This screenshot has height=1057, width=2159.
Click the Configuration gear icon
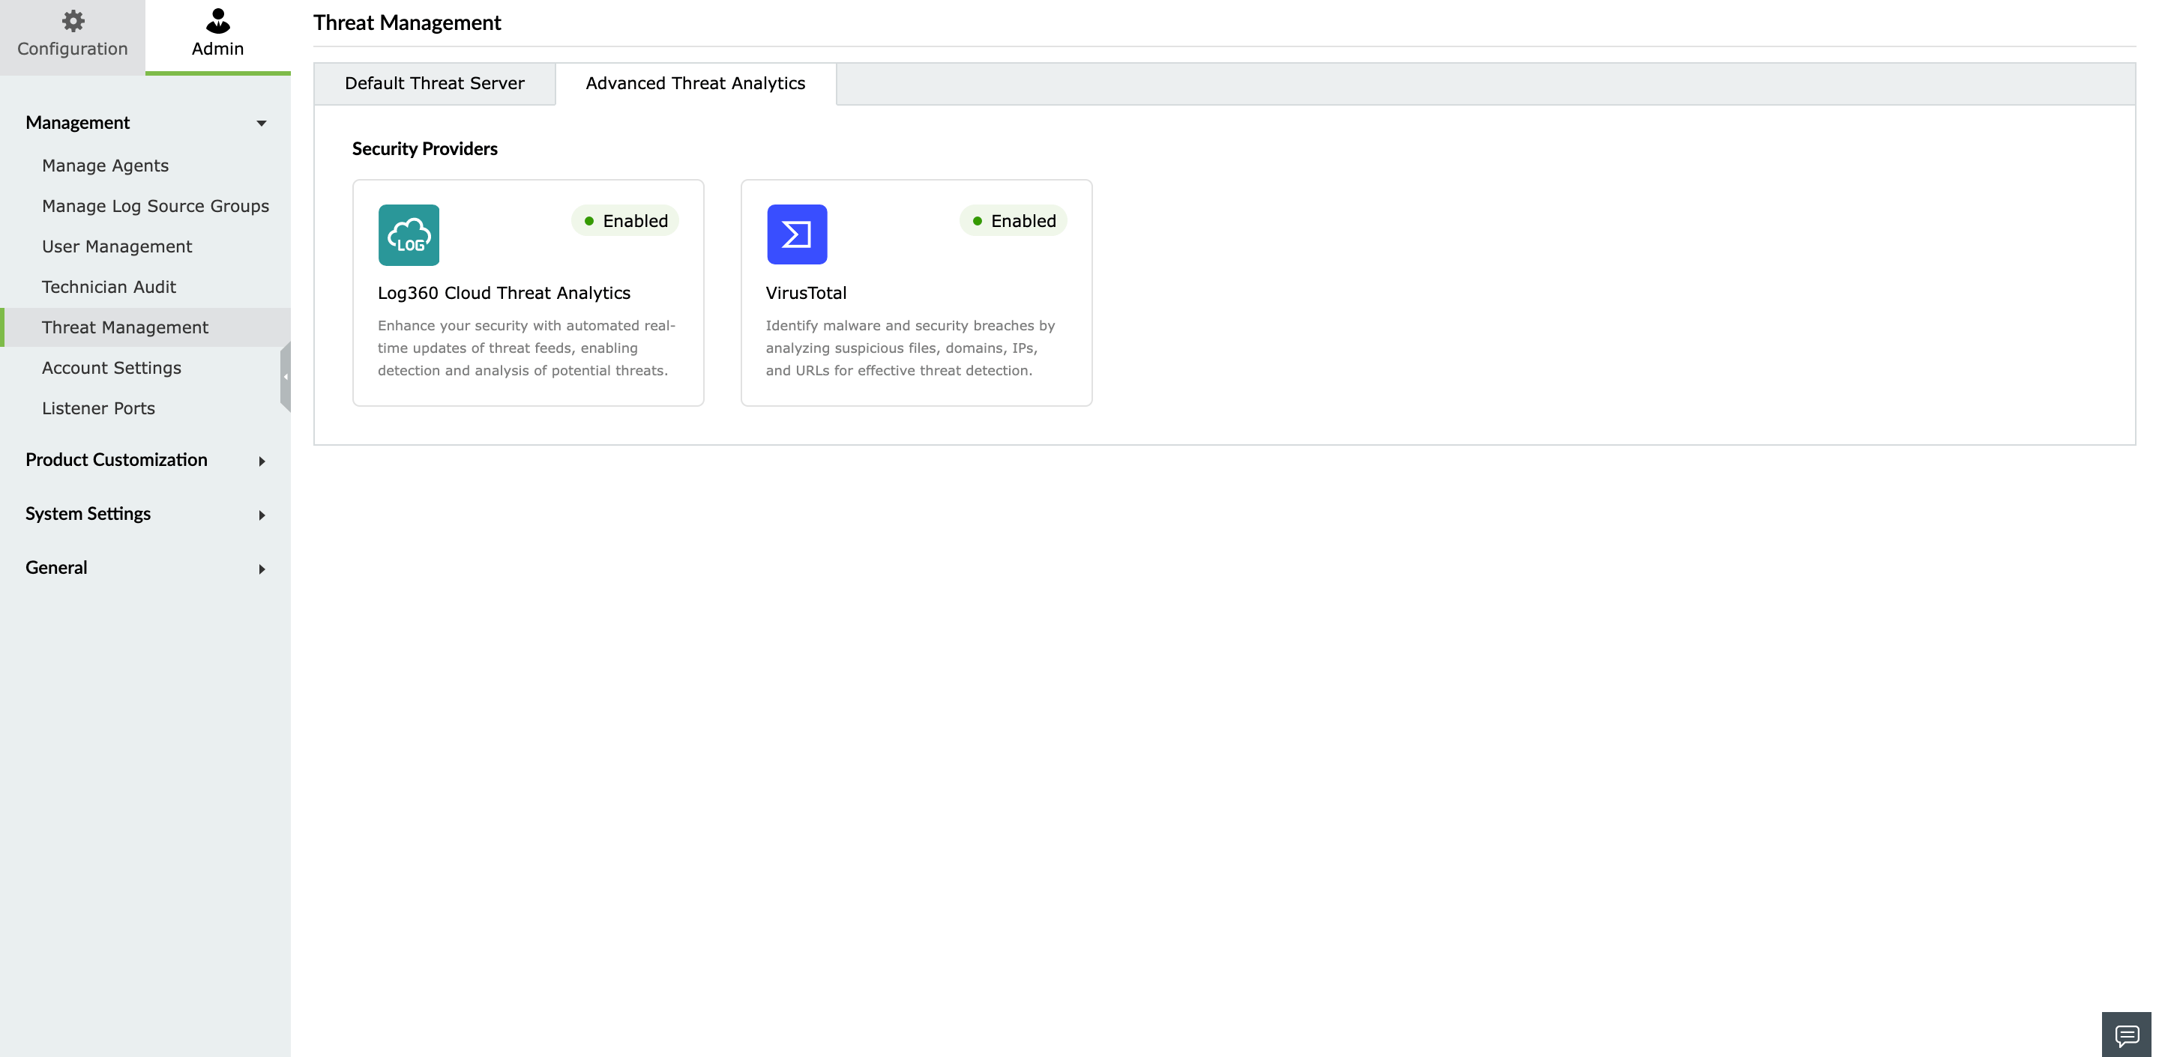[72, 22]
